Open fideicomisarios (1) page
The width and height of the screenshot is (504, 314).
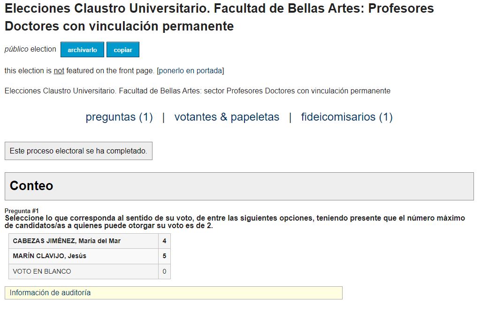(347, 117)
